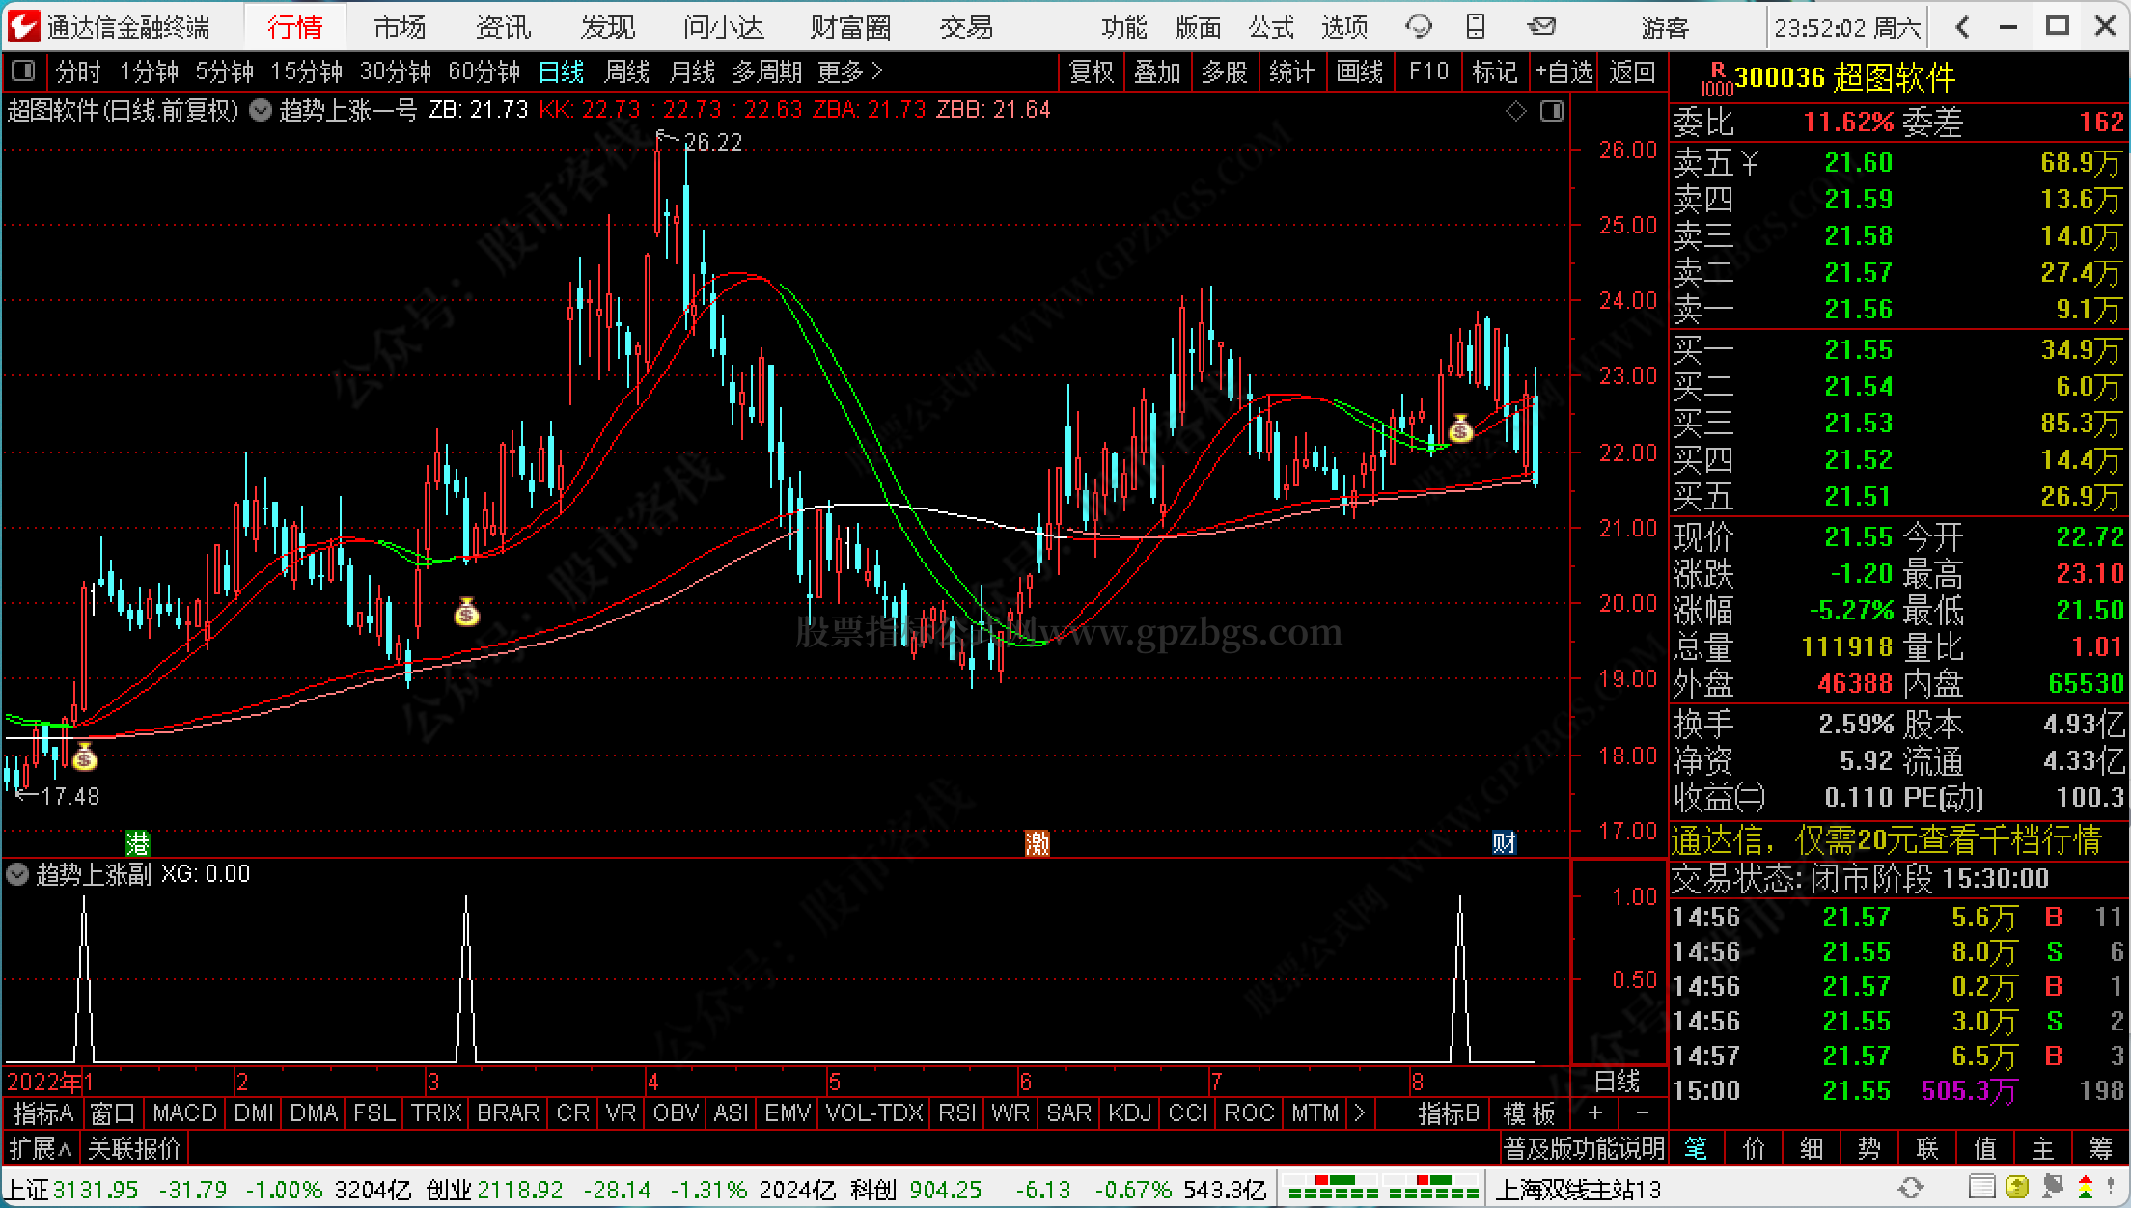Open the mail message icon
The image size is (2131, 1208).
(x=1542, y=27)
